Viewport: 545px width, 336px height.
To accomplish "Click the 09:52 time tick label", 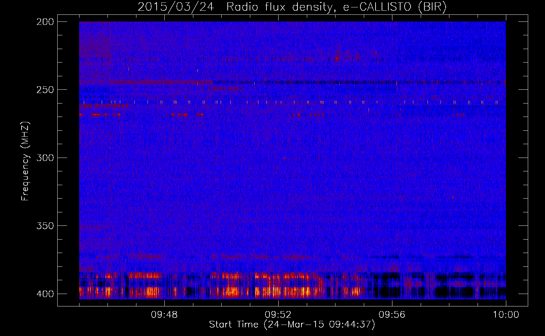I will (278, 315).
